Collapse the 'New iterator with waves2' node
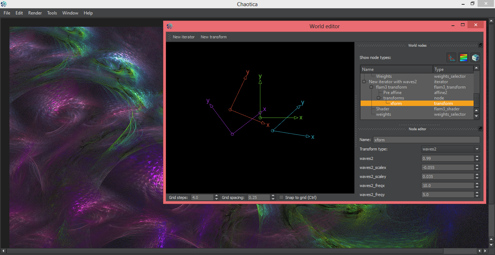The image size is (495, 255). 364,82
